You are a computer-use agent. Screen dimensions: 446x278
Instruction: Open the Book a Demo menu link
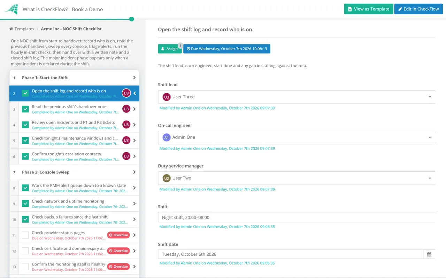(x=87, y=9)
